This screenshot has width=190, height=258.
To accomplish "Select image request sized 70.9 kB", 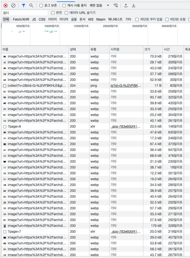I will click(x=37, y=56).
